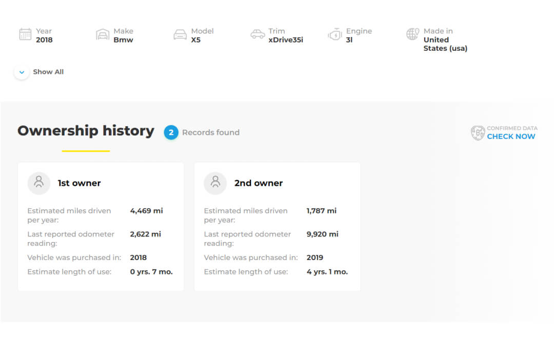
Task: Click the 4,469 mi estimated miles value
Action: [x=146, y=211]
